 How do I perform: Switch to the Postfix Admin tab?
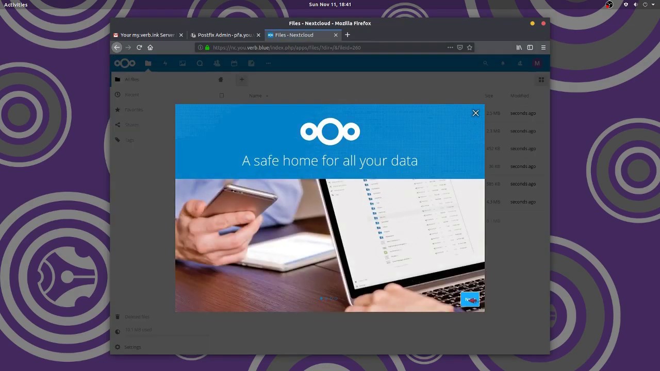(x=225, y=35)
